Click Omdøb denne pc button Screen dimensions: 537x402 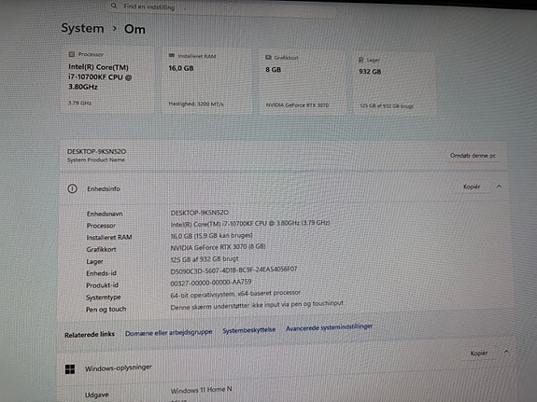coord(473,156)
